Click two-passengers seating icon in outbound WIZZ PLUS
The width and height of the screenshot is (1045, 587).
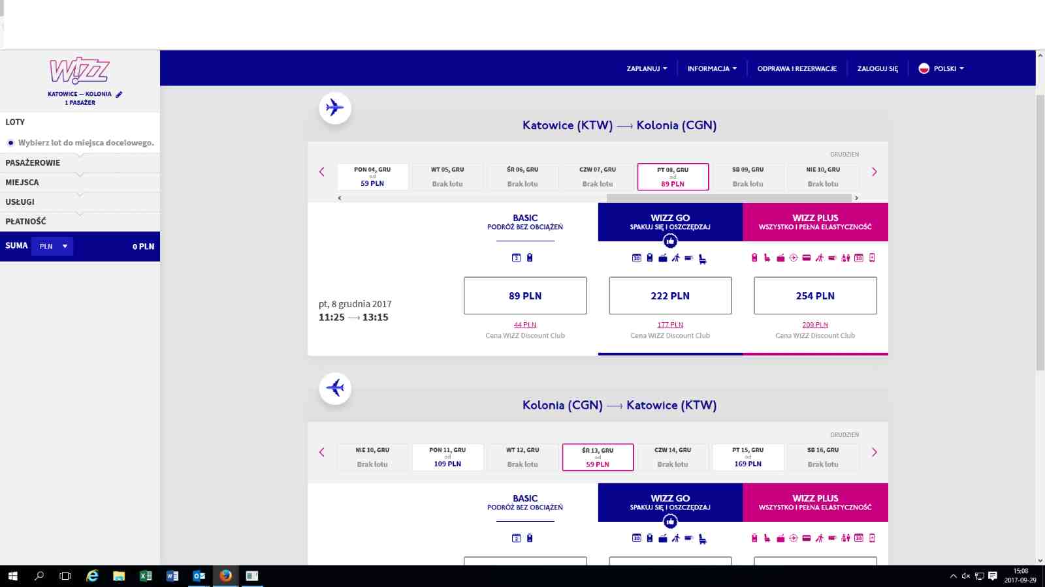[x=846, y=258]
